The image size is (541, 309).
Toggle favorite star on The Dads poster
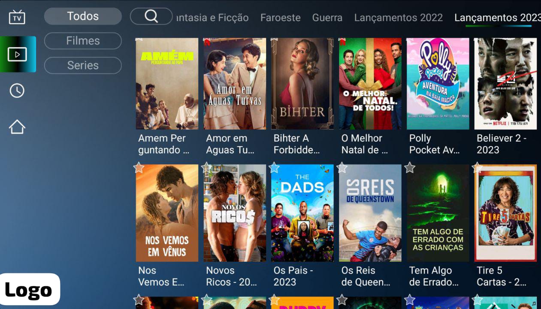274,167
